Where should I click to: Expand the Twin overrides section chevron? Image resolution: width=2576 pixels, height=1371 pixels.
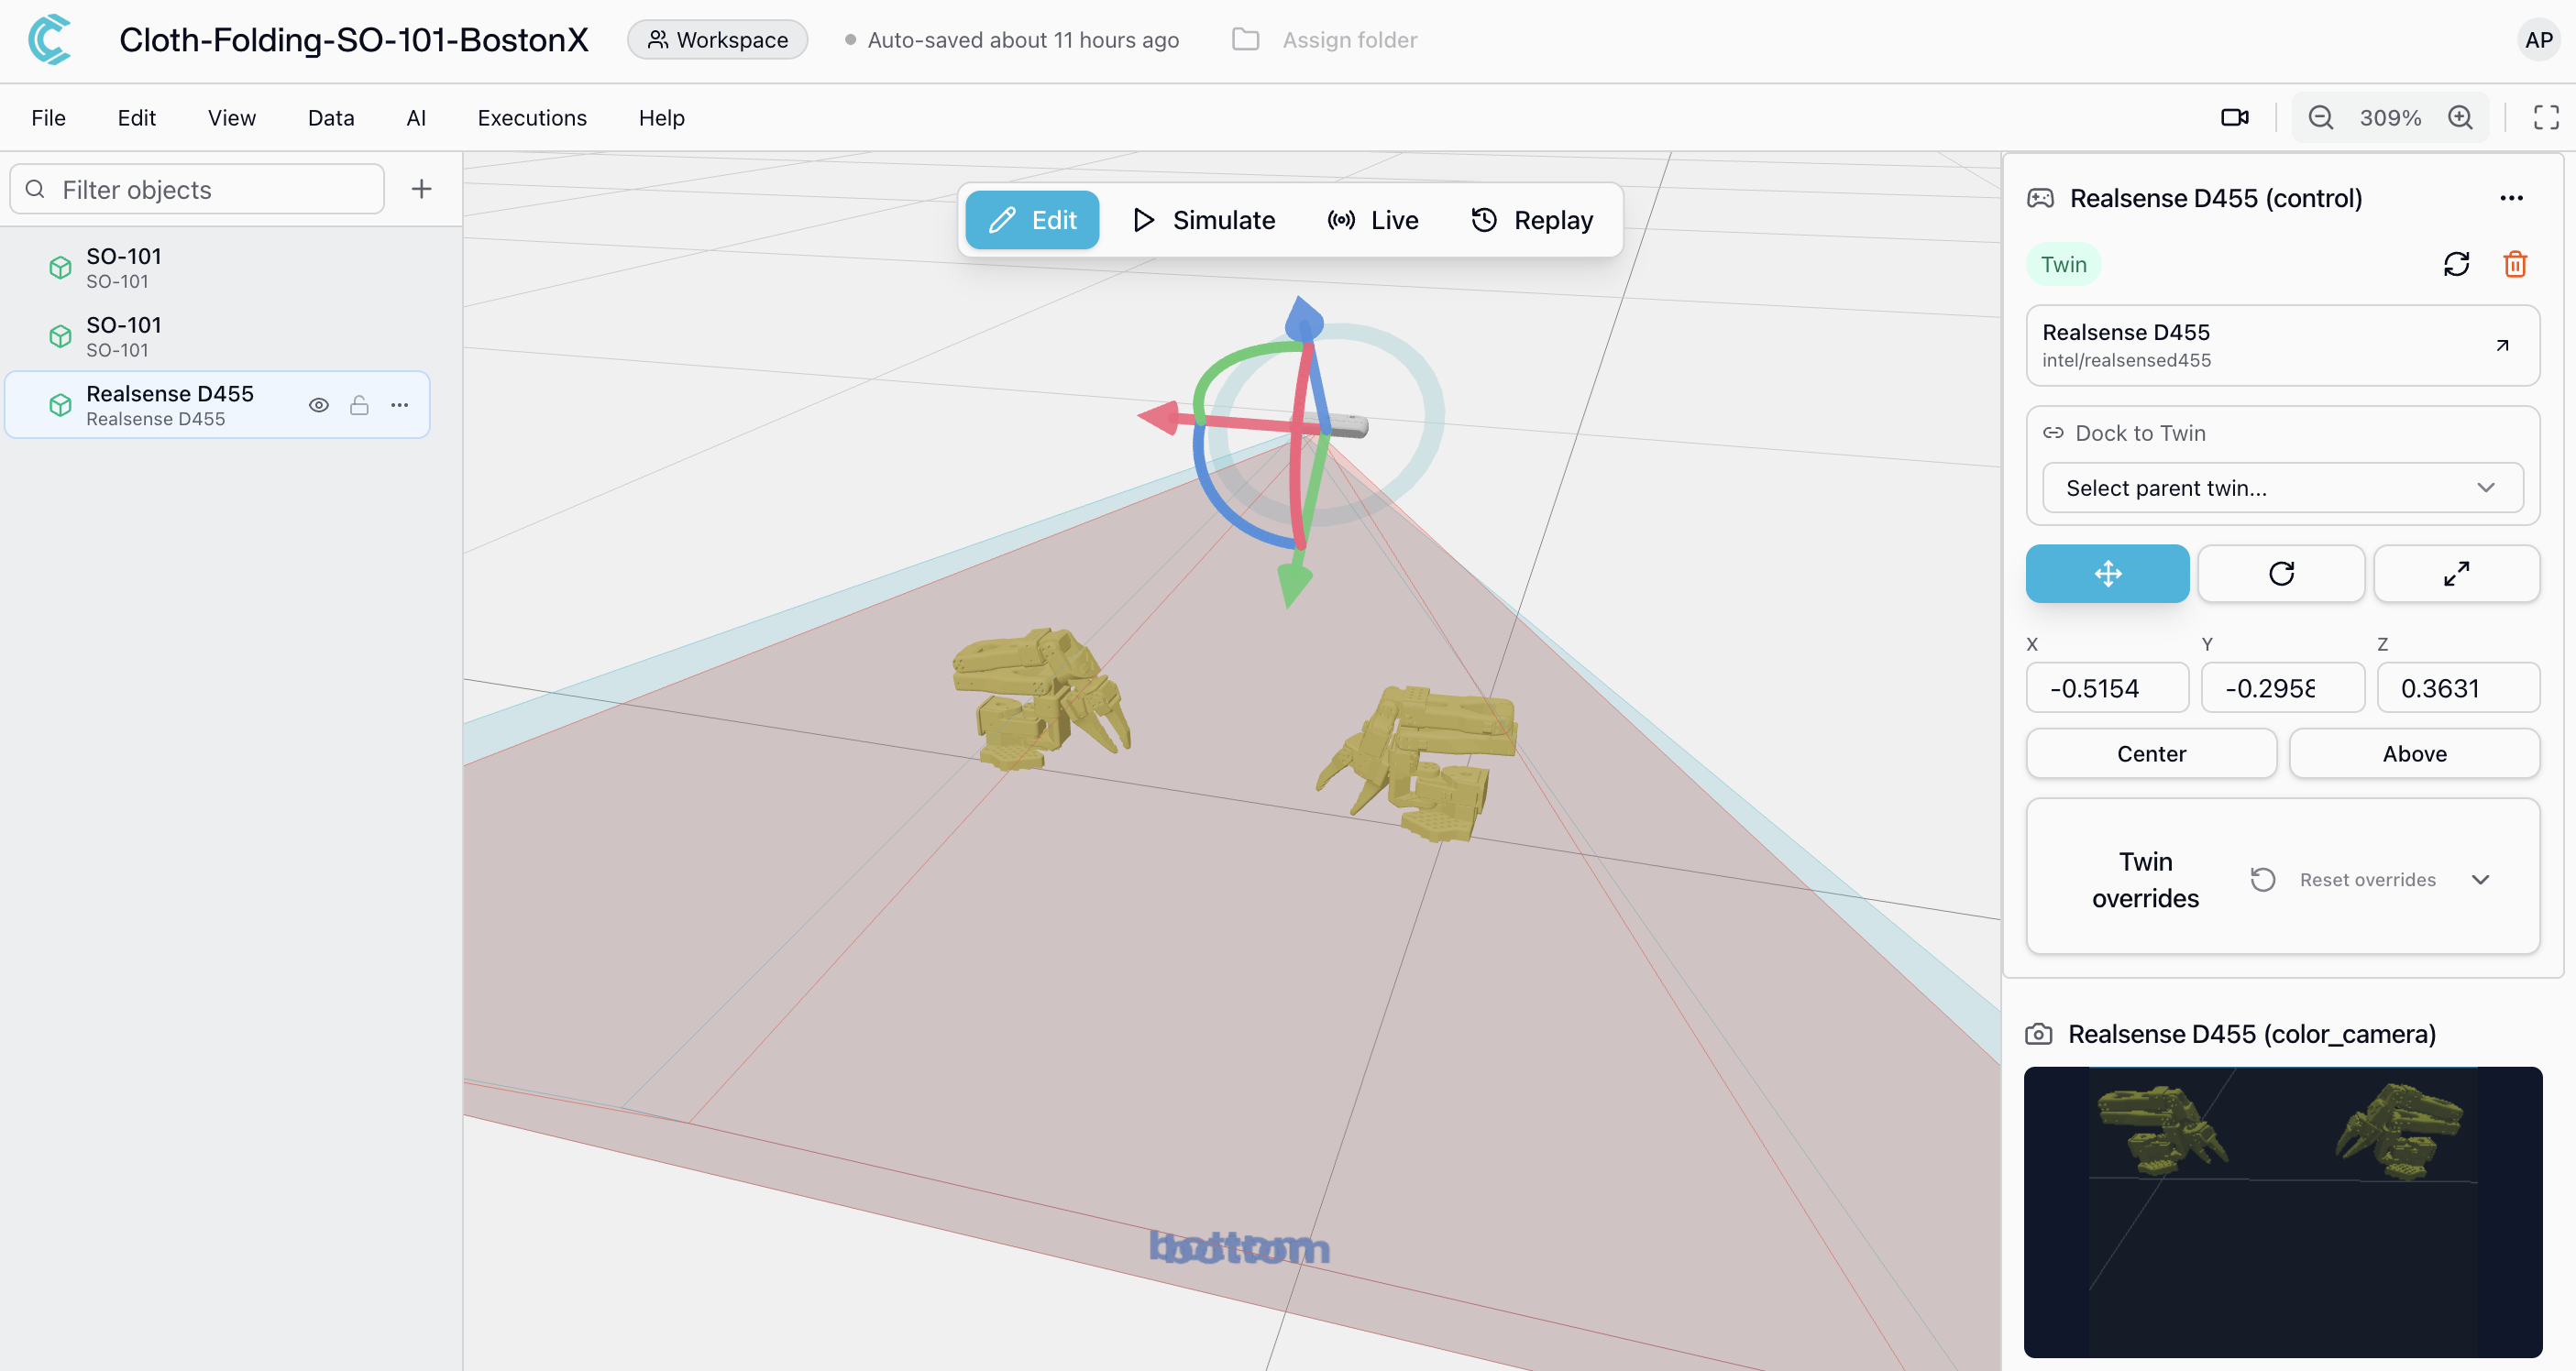(x=2480, y=880)
